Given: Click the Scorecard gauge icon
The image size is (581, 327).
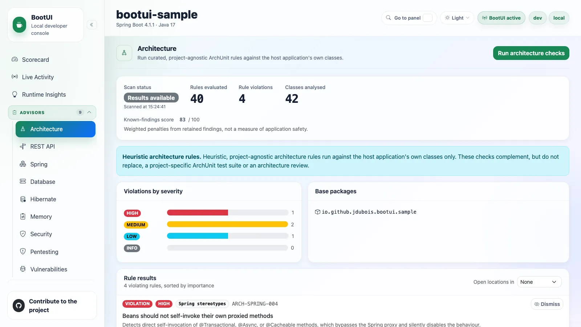Looking at the screenshot, I should click(15, 59).
